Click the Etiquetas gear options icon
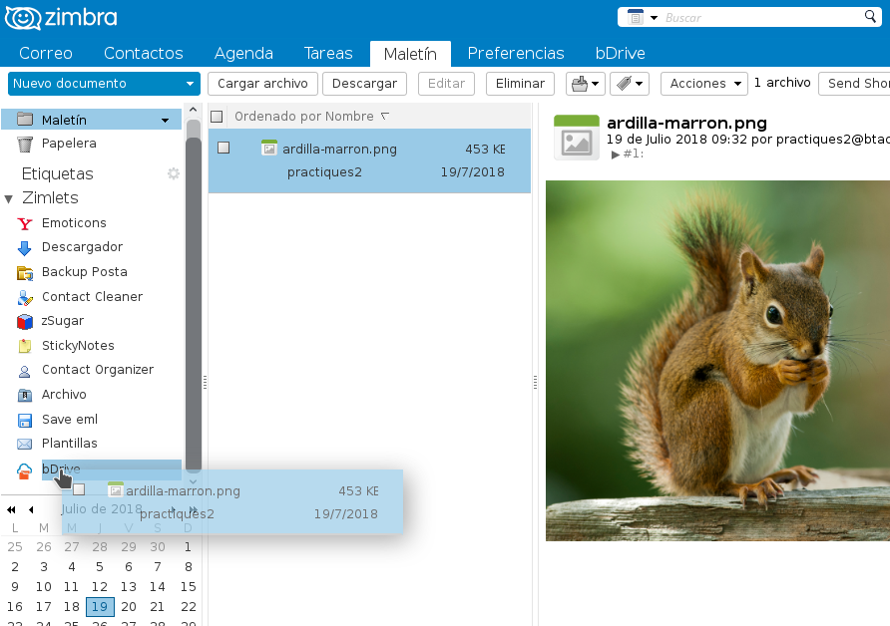 pyautogui.click(x=174, y=173)
